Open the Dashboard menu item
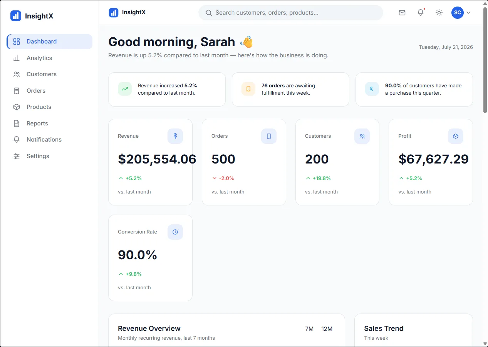Screen dimensions: 488x347 click(x=50, y=42)
